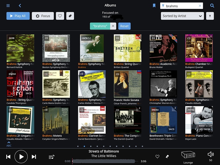Skip to the next track
This screenshot has width=220, height=165.
pyautogui.click(x=34, y=157)
